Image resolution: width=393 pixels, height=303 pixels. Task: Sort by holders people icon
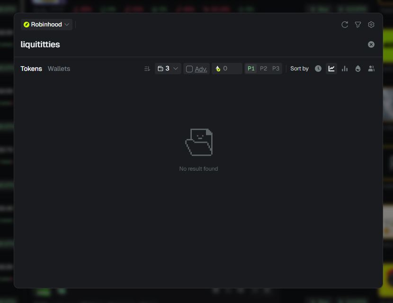(371, 69)
